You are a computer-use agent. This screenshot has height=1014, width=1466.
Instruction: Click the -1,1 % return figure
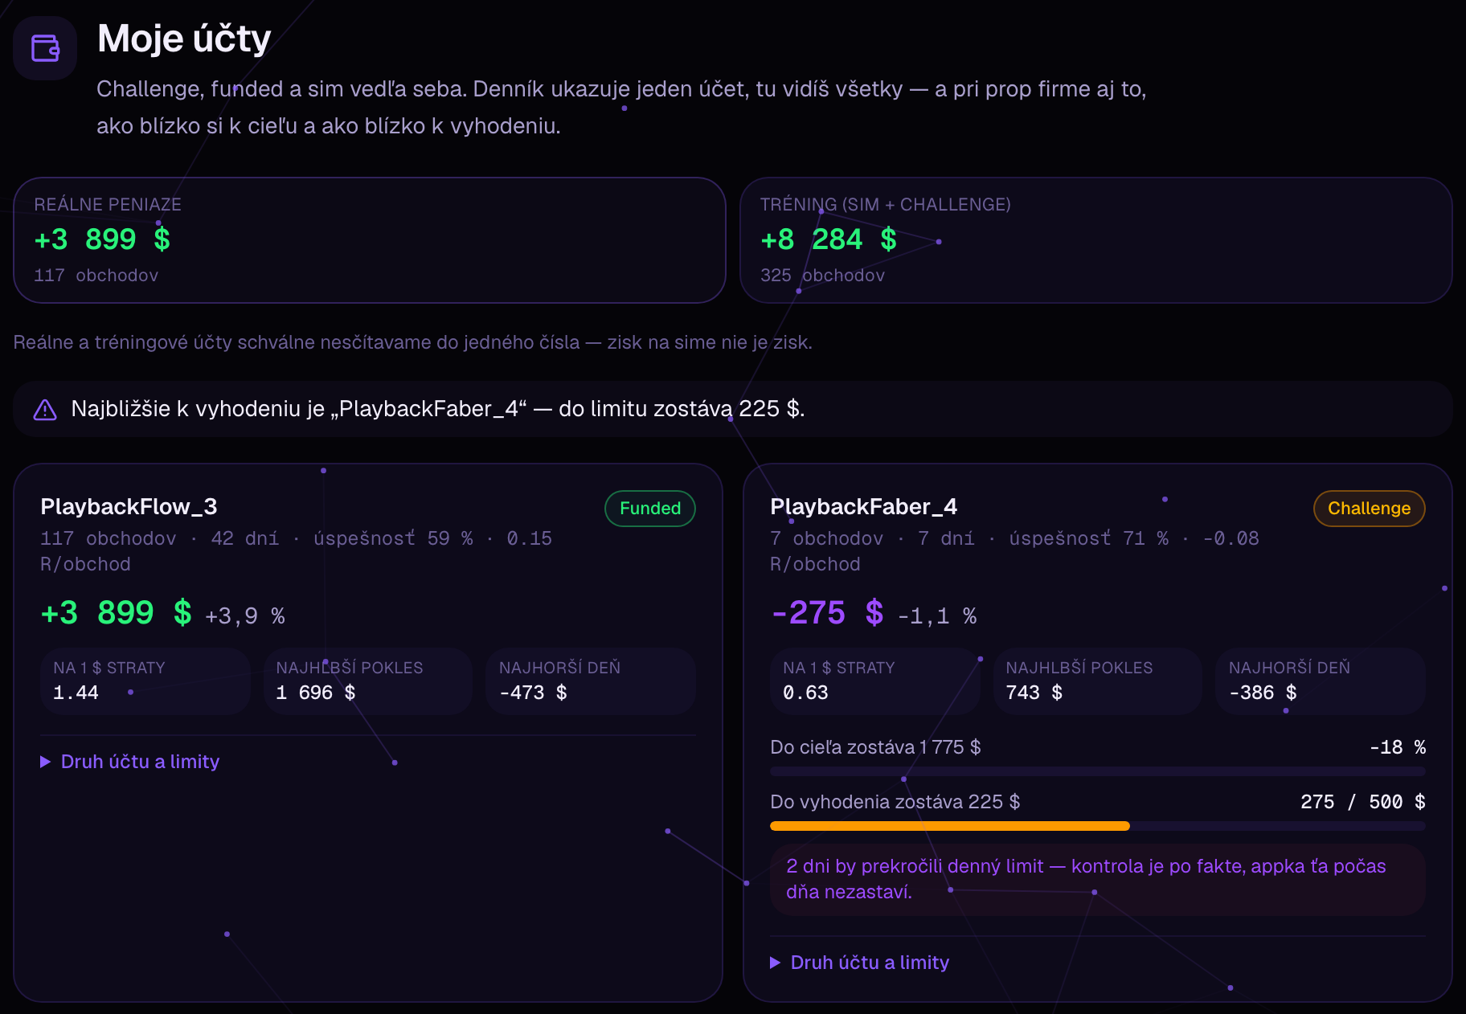click(937, 616)
